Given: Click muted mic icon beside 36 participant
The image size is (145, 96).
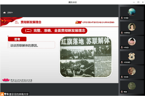Looking at the screenshot, I should 122,62.
